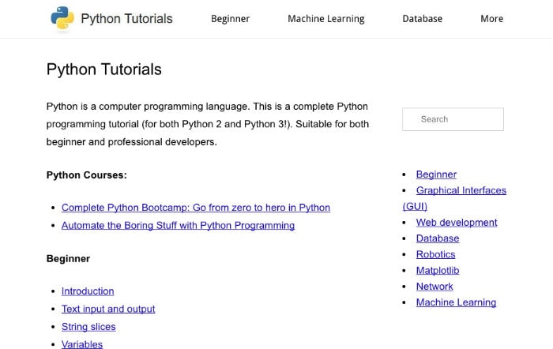This screenshot has height=349, width=553.
Task: Click the Python logo icon
Action: pos(62,17)
